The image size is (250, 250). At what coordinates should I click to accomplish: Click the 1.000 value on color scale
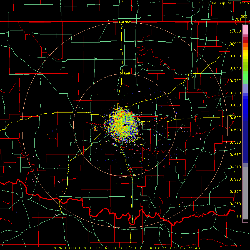pos(235,31)
